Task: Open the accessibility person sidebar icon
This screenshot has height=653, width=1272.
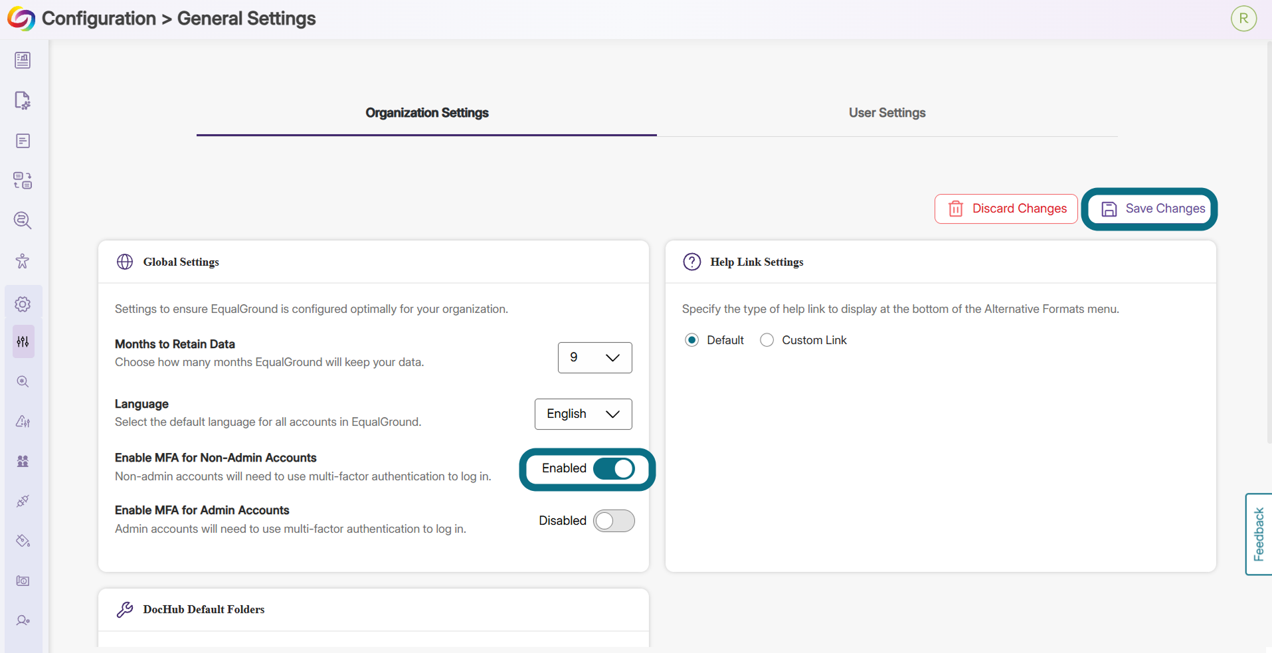Action: [x=23, y=261]
